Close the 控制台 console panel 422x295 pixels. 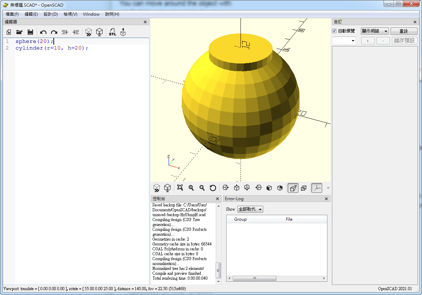(x=217, y=199)
